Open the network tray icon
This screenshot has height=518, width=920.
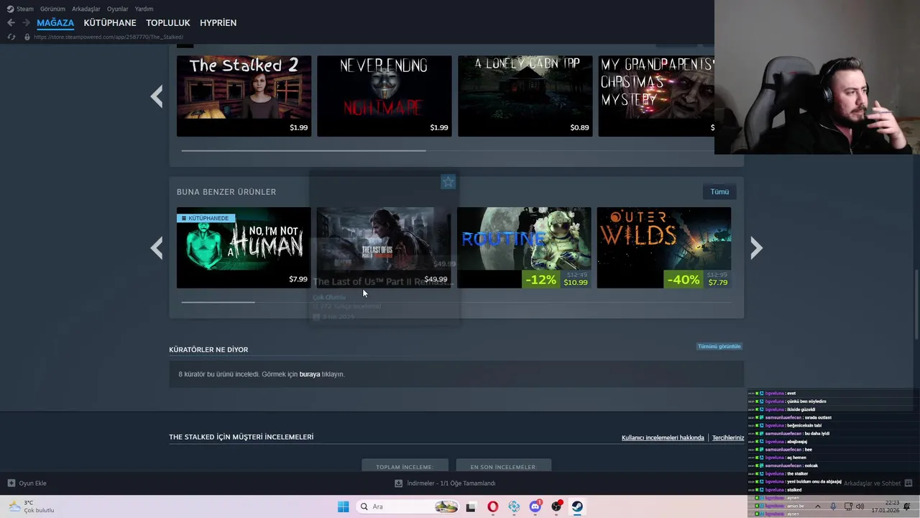[x=848, y=506]
